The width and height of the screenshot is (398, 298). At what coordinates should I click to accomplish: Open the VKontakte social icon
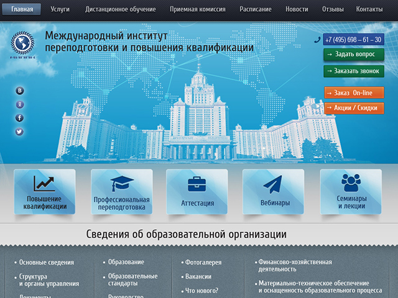coord(20,91)
